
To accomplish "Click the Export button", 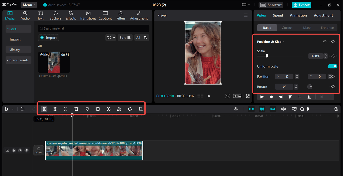I will pos(301,5).
